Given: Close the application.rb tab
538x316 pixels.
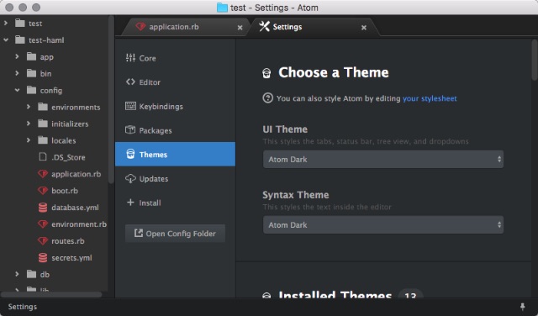Looking at the screenshot, I should [x=240, y=28].
